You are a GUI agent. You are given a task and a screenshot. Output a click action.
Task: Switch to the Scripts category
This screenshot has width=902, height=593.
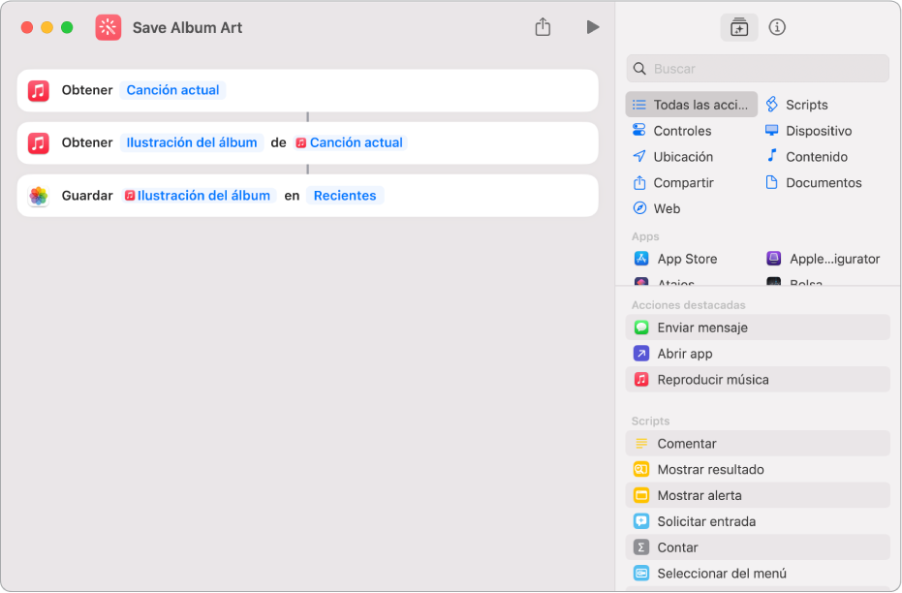pos(806,105)
